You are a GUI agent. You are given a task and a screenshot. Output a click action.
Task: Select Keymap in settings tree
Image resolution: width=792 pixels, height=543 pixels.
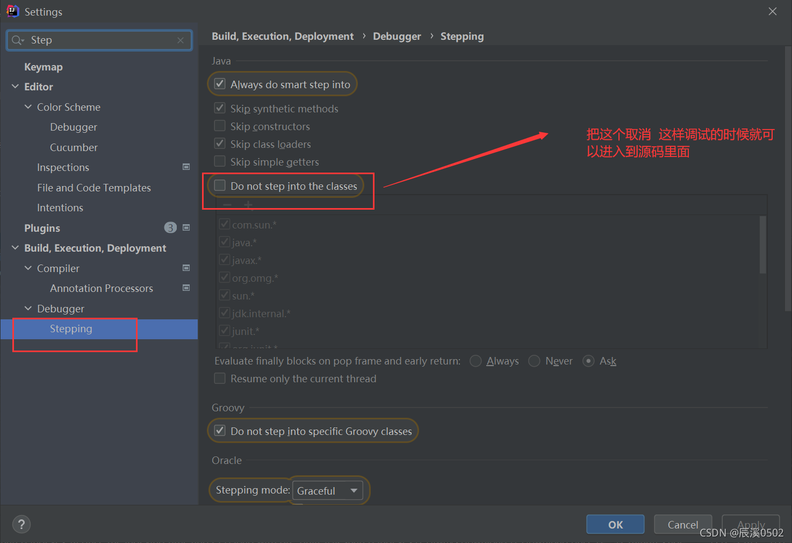point(44,67)
